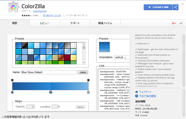Viewport: 186px width, 119px height.
Task: Open the colorzilla.com provider link
Action: pos(40,11)
